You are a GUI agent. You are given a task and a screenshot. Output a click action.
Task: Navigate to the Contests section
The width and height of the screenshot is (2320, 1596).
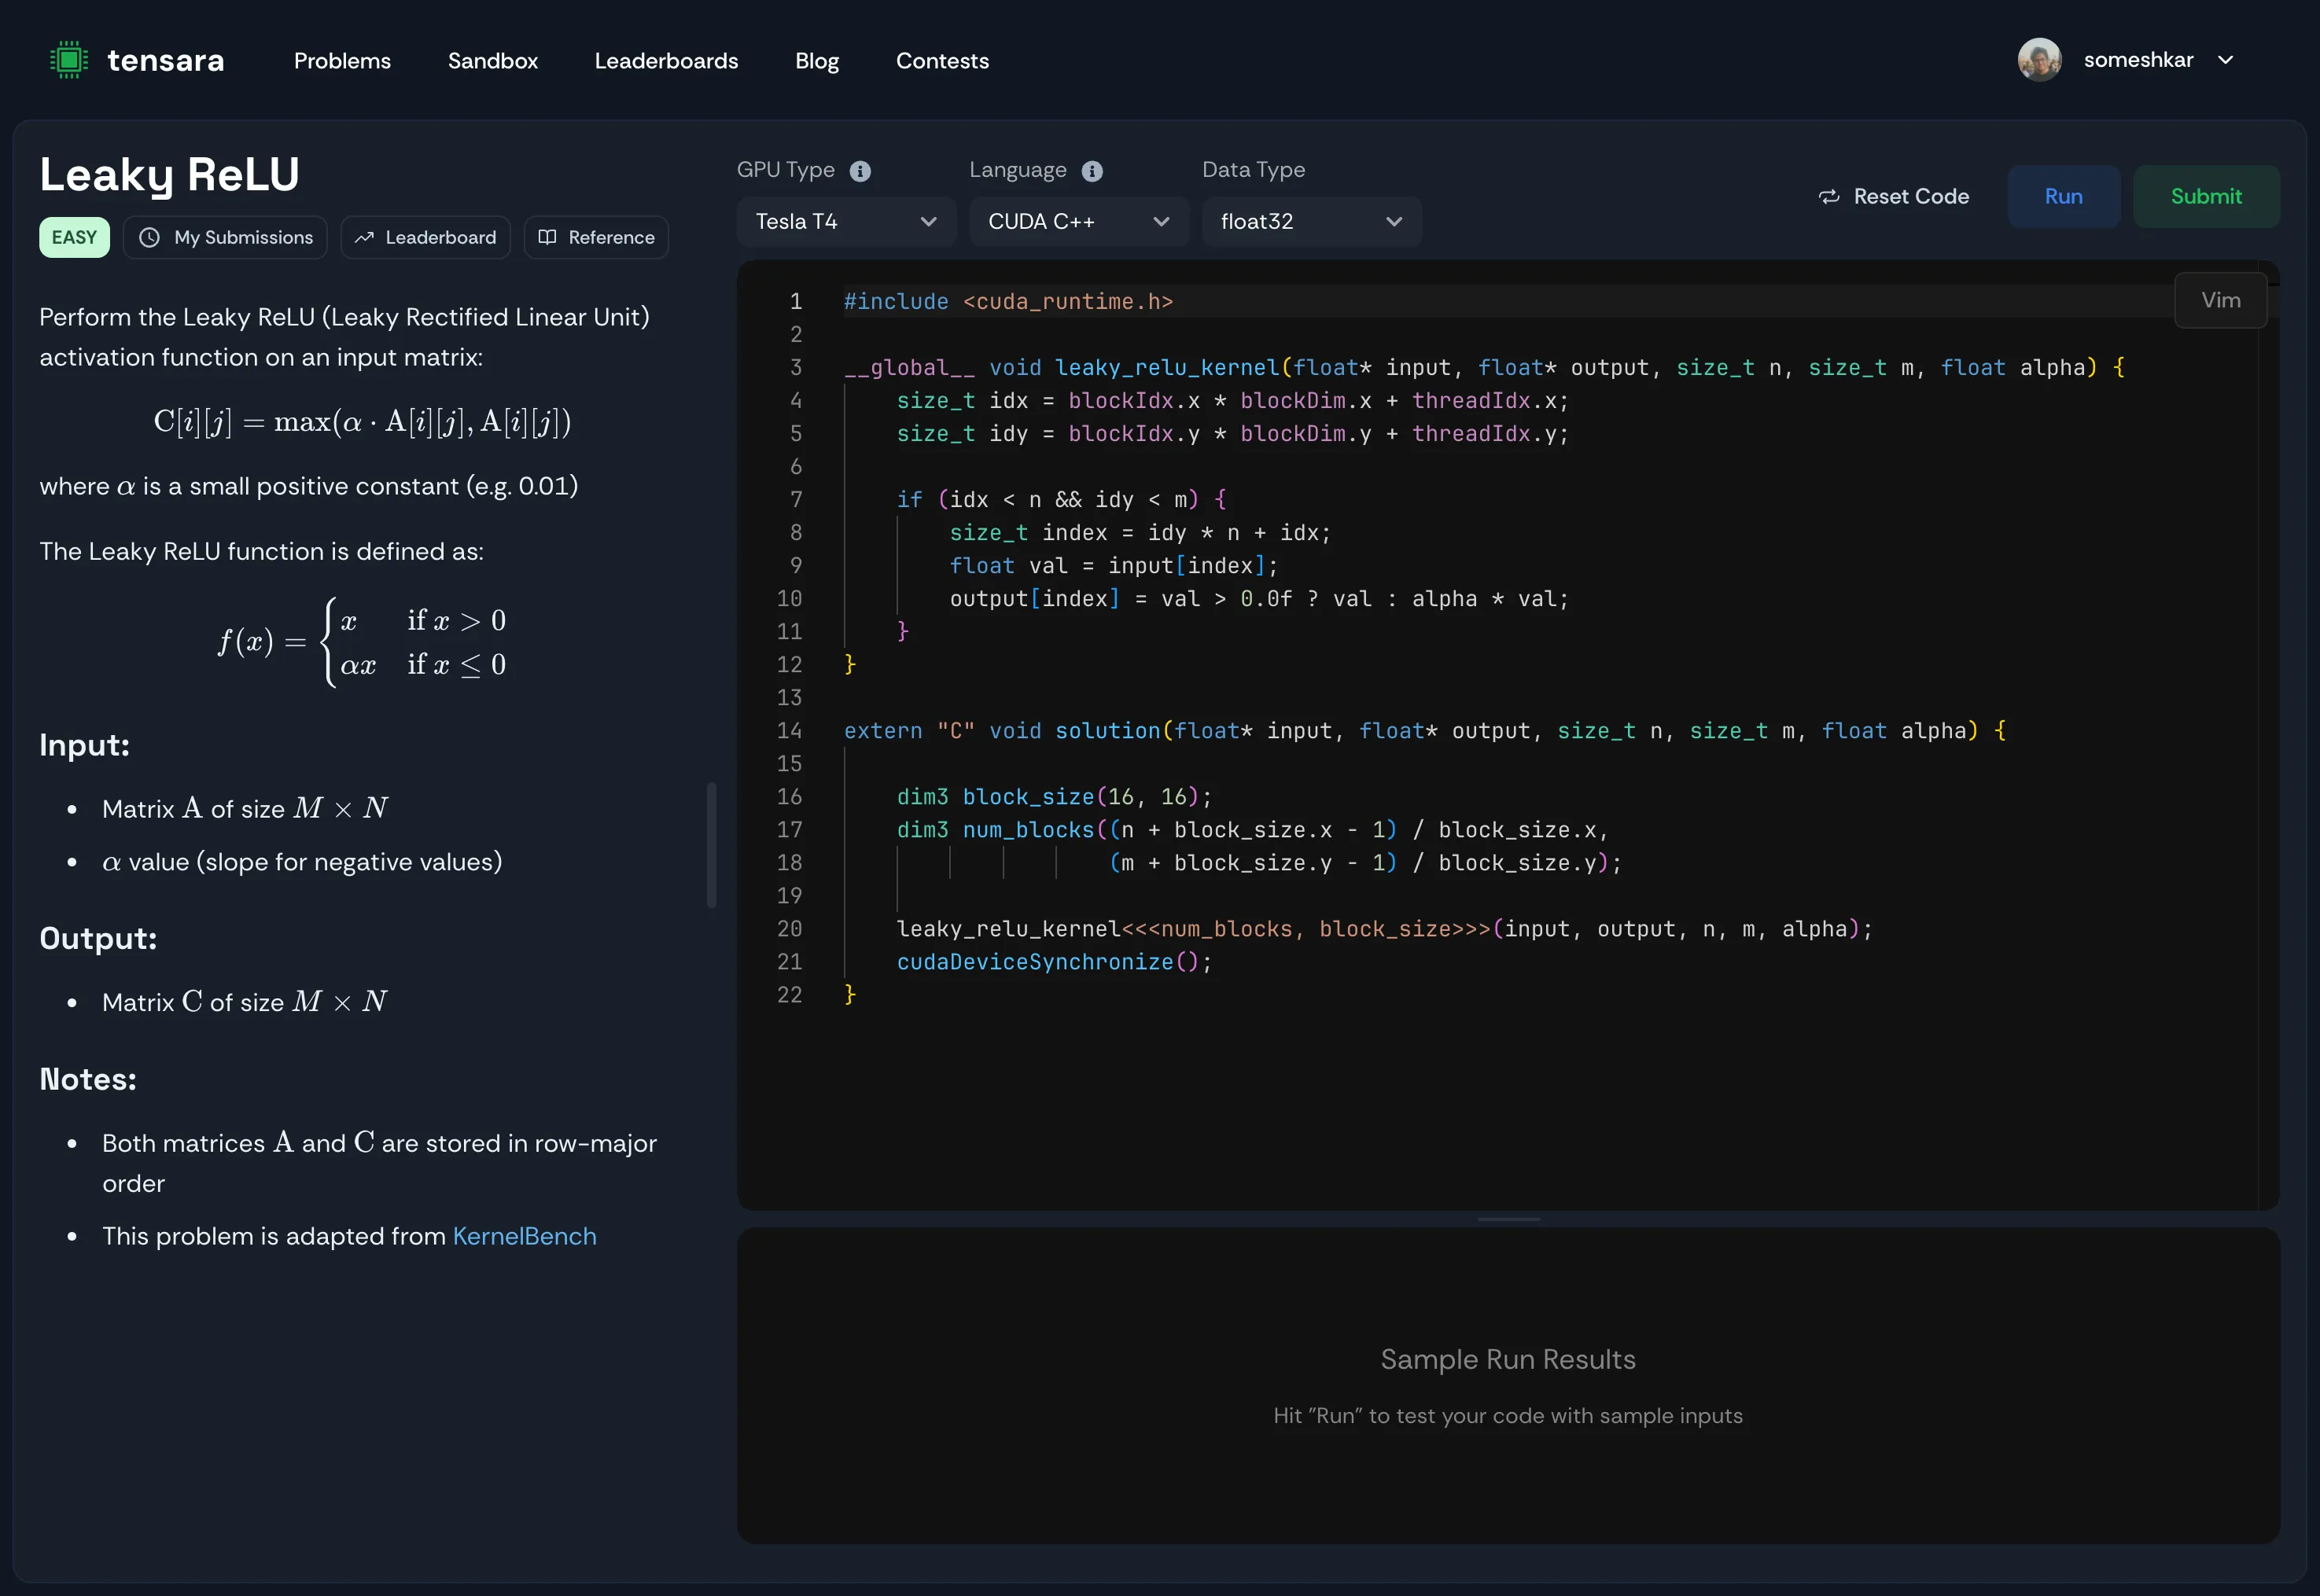click(942, 61)
